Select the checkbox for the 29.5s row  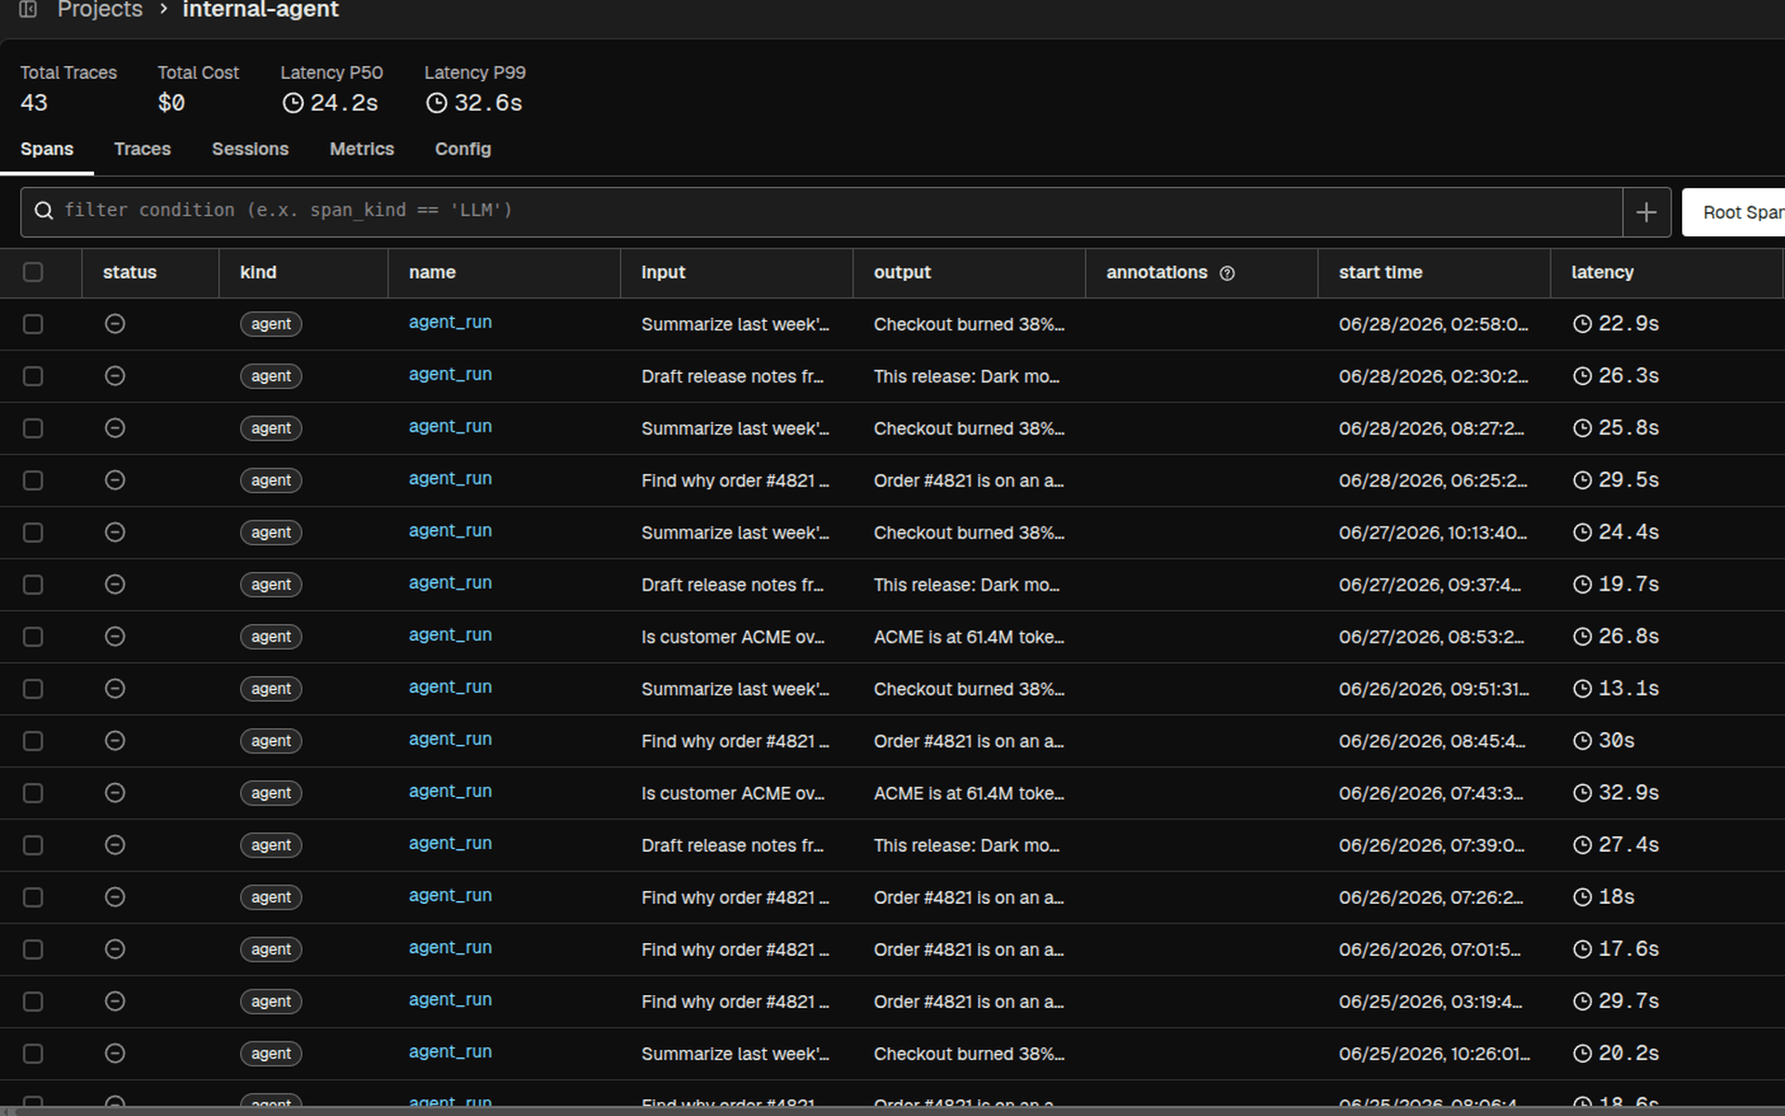[x=33, y=480]
